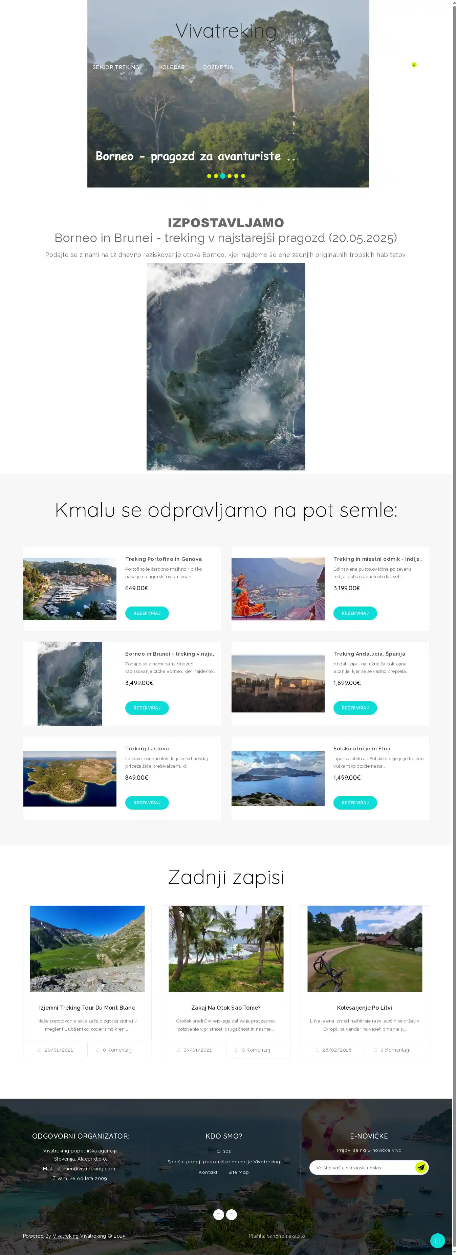
Task: Open the DOŽIVETJA menu item
Action: pyautogui.click(x=218, y=67)
